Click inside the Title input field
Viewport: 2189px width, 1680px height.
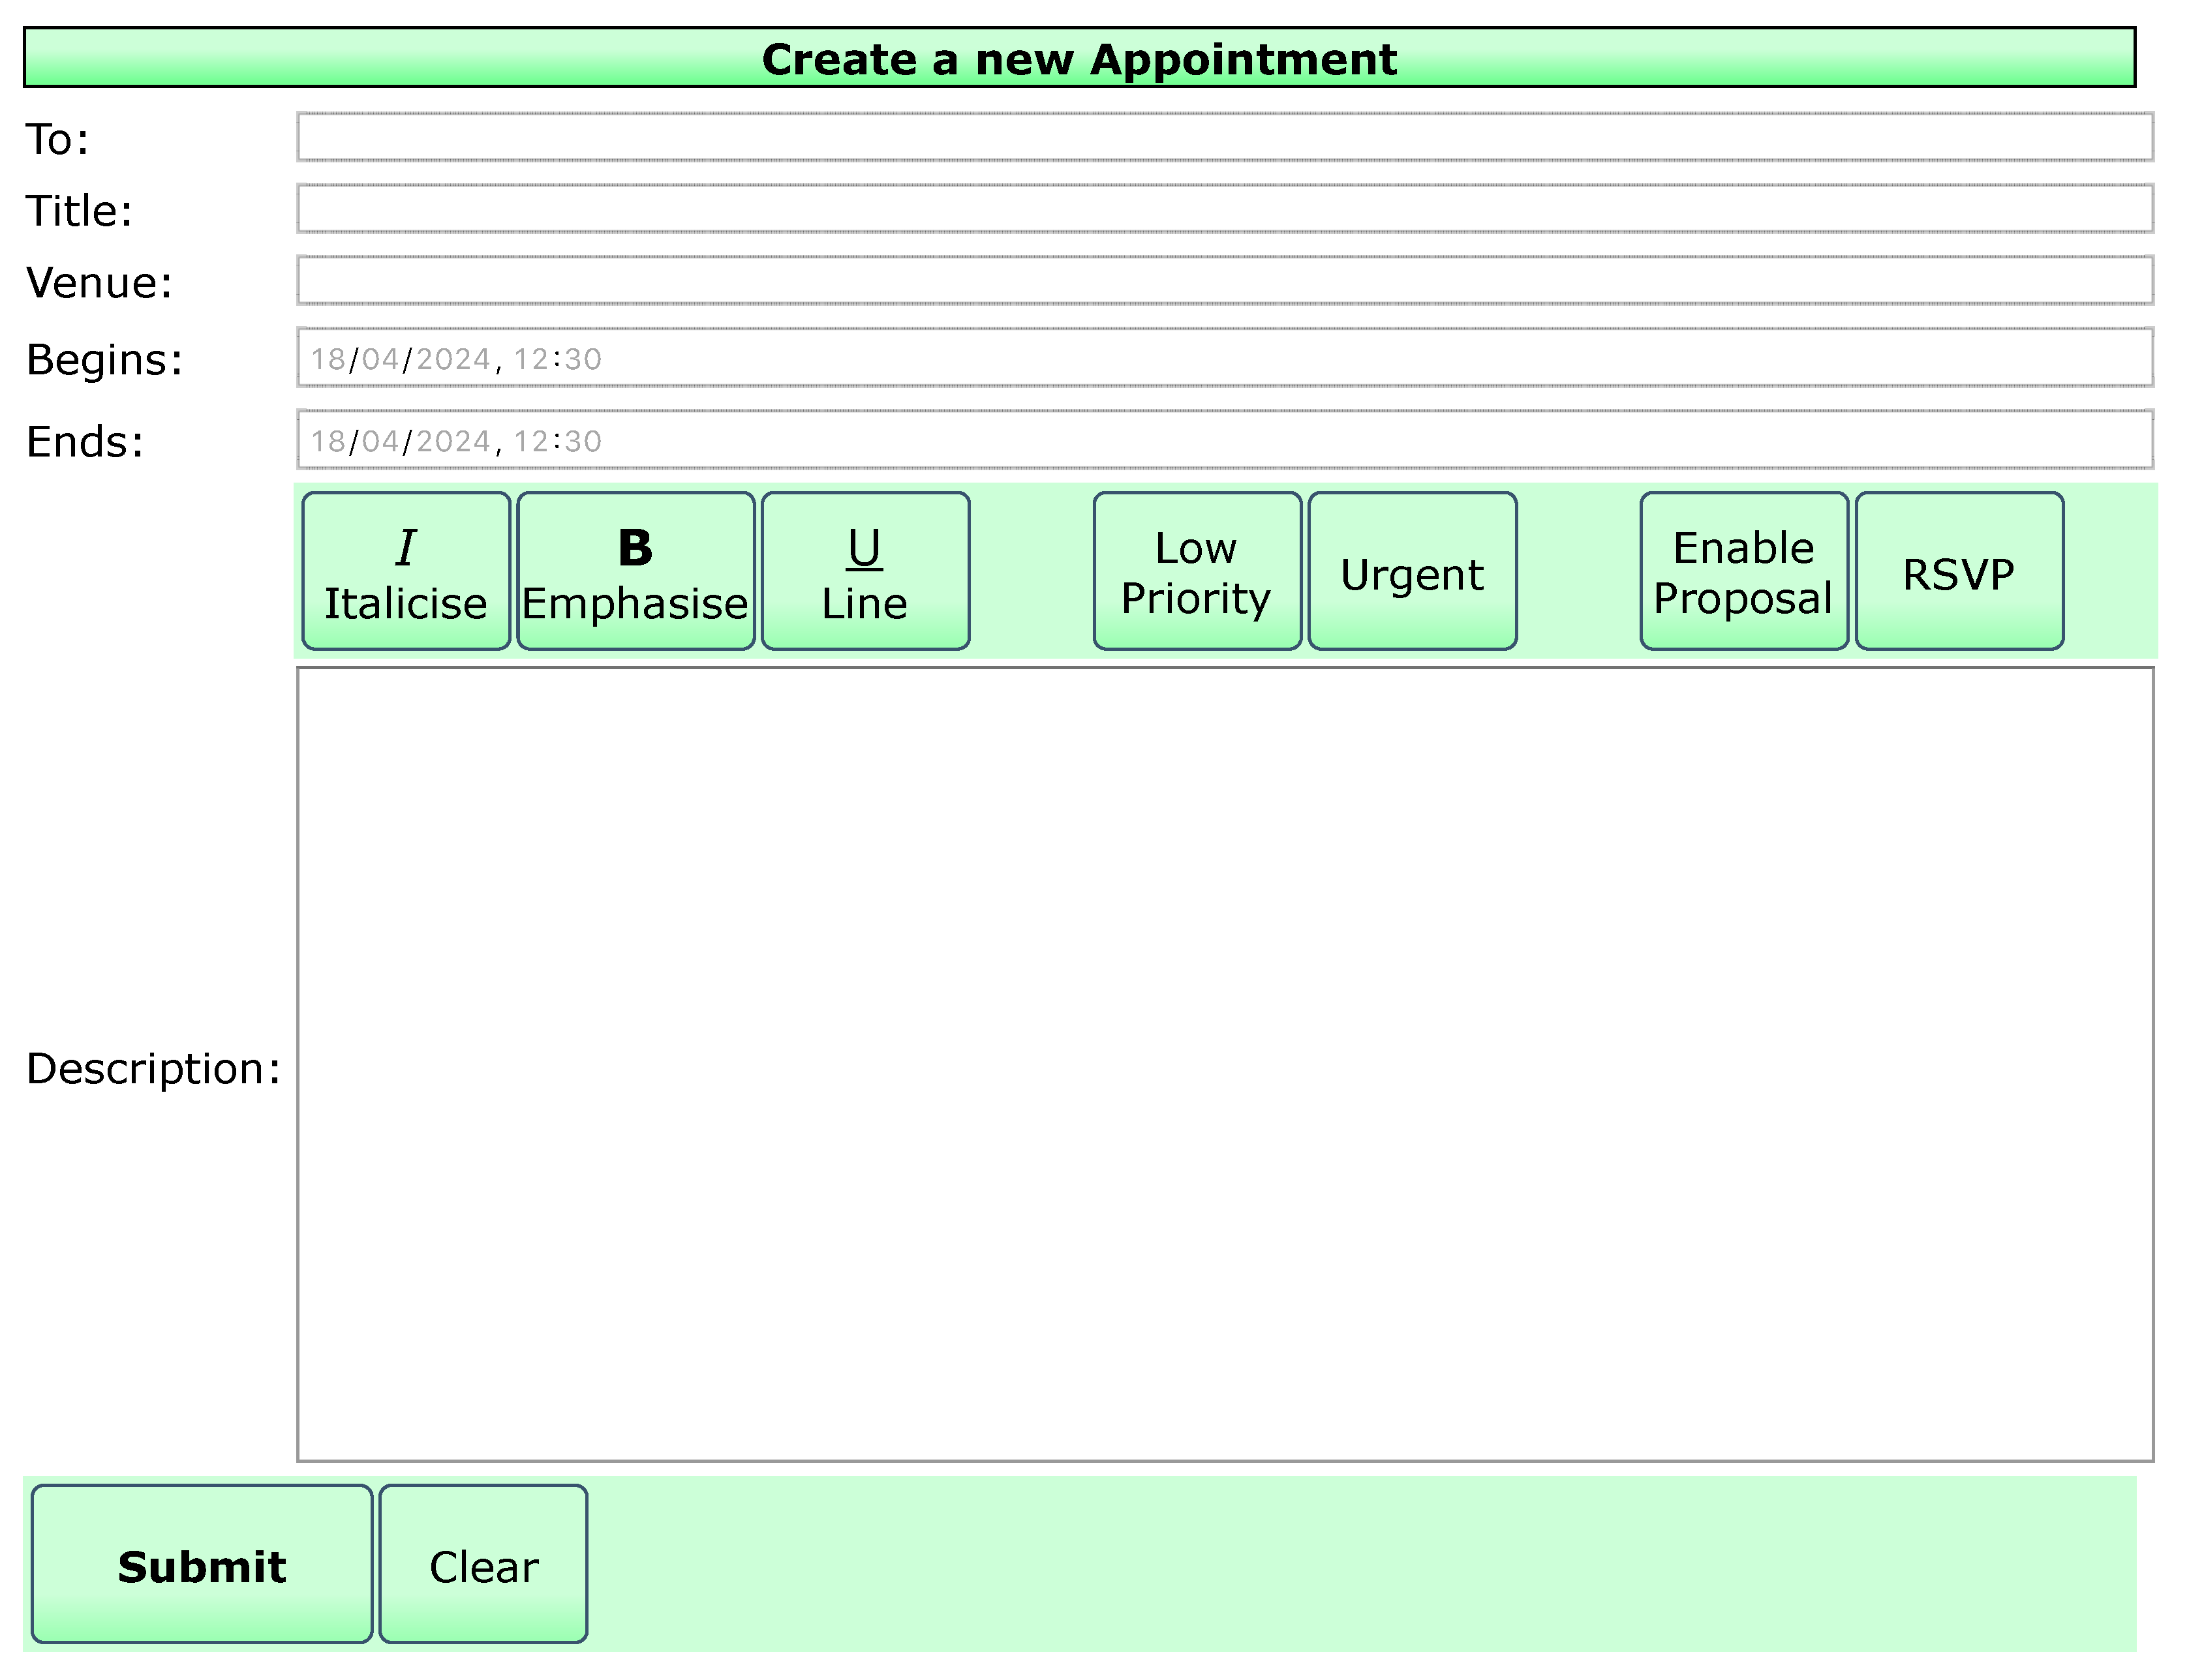coord(1223,209)
